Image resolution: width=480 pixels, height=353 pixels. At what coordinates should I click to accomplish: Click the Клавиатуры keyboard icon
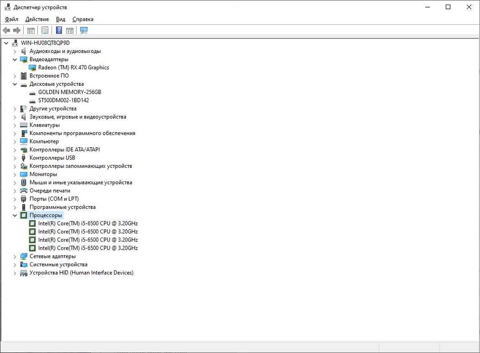tap(24, 125)
